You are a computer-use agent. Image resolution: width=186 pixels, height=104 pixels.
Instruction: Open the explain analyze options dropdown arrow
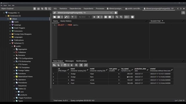pyautogui.click(x=113, y=17)
